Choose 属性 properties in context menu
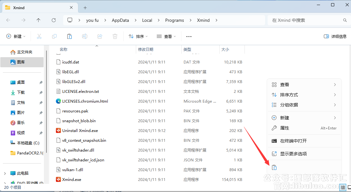 (304, 128)
